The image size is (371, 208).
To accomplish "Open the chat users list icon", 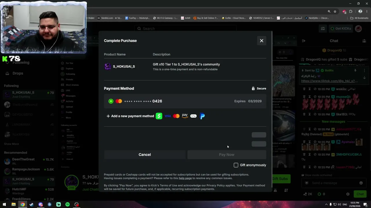I will pyautogui.click(x=364, y=41).
